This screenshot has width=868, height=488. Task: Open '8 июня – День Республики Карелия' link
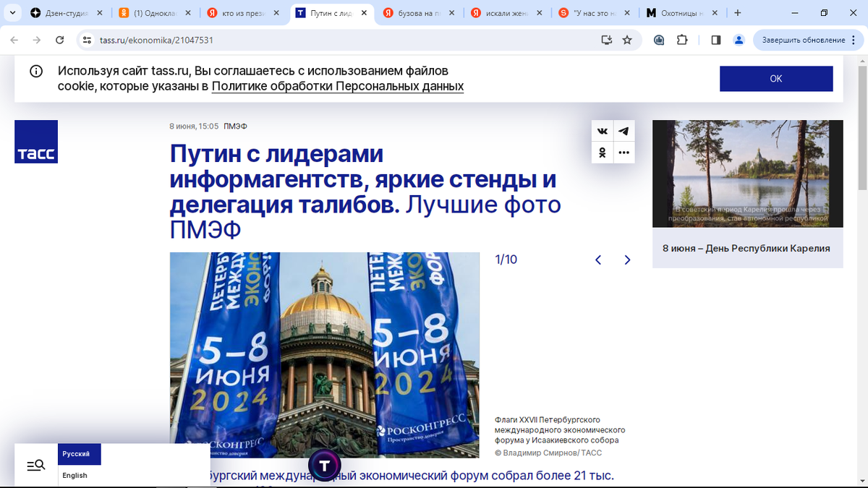(x=746, y=248)
